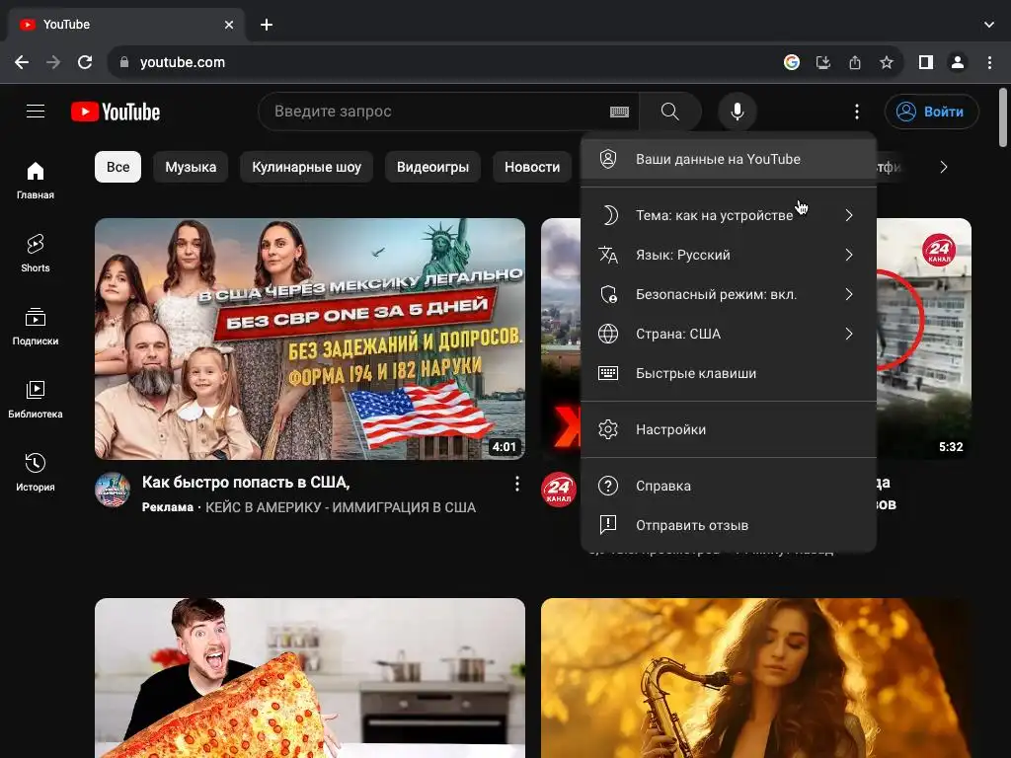Toggle the YouTube three-dot settings menu

(x=856, y=112)
